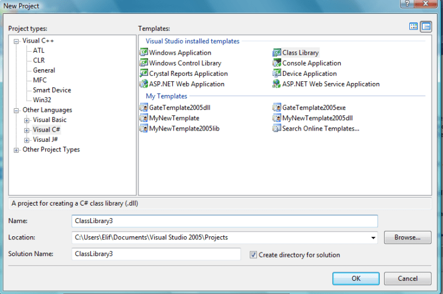Click the Solution Name text field

coord(155,254)
